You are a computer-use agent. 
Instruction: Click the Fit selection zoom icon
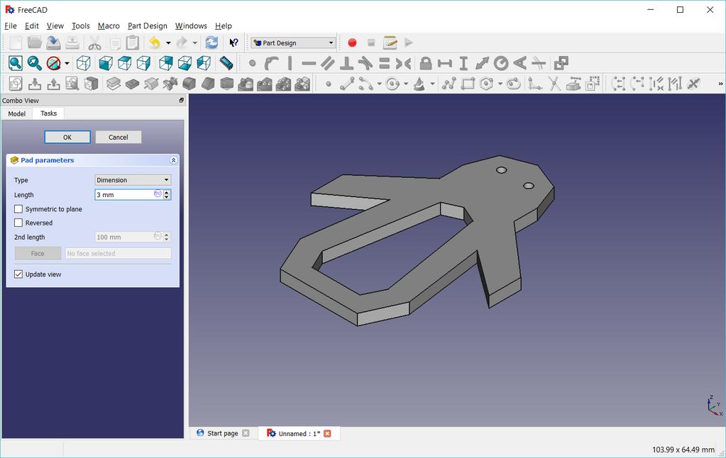click(x=34, y=63)
